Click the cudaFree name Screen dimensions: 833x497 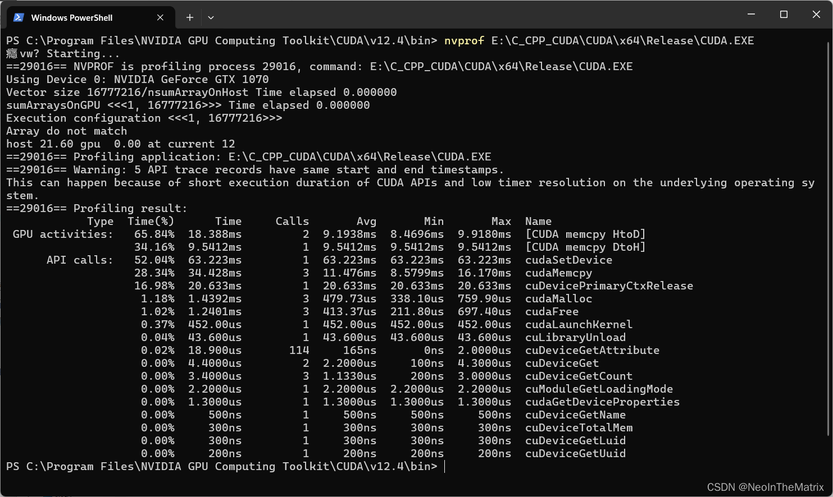click(552, 311)
